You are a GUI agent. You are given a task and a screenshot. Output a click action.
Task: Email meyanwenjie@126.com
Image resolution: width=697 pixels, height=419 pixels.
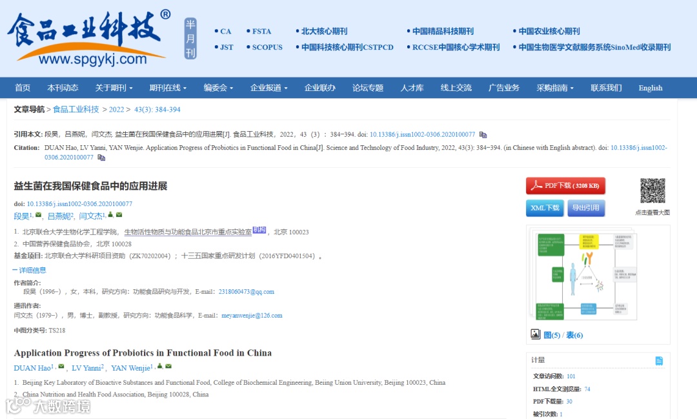coord(252,315)
